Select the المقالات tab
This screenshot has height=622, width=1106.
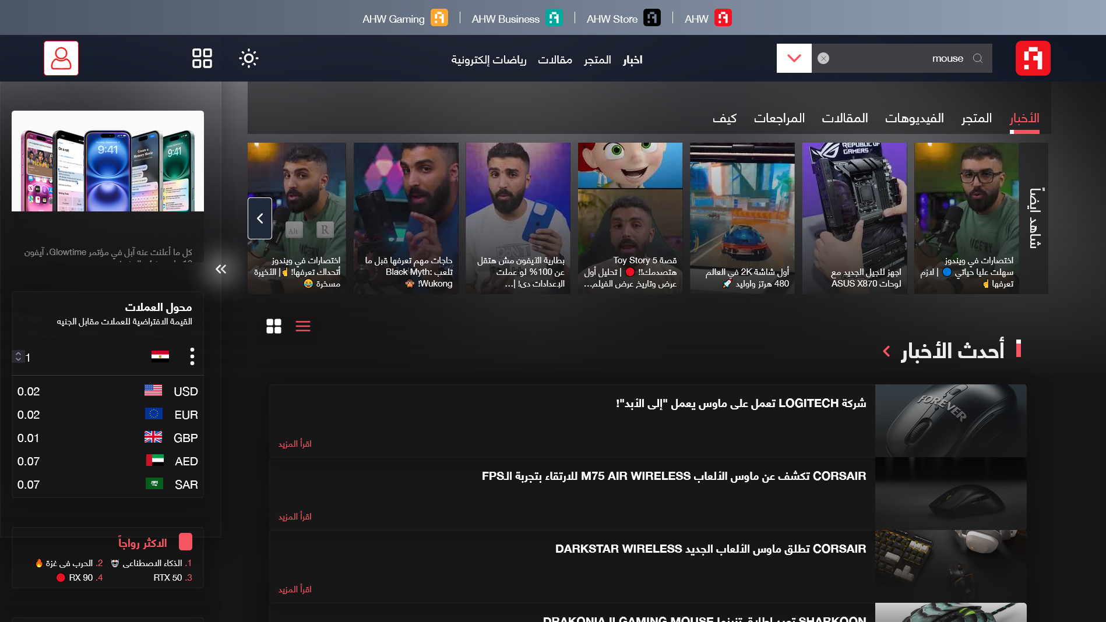click(x=845, y=118)
